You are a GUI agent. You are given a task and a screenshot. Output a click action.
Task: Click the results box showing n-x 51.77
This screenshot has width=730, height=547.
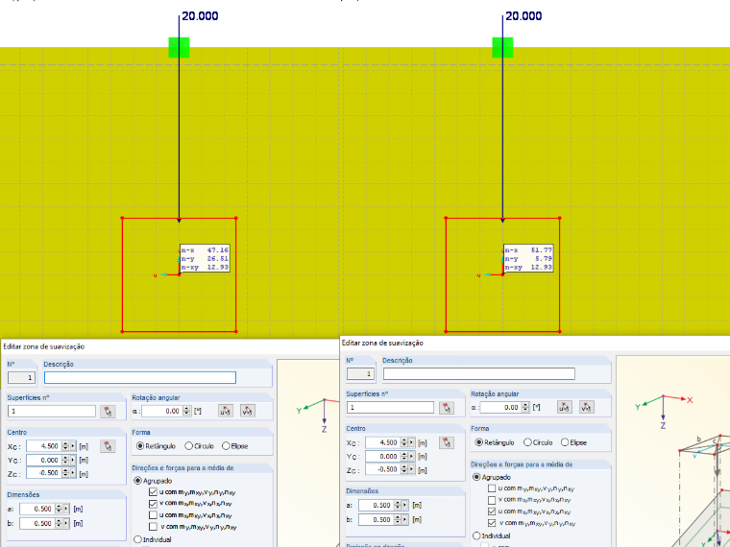click(x=529, y=258)
